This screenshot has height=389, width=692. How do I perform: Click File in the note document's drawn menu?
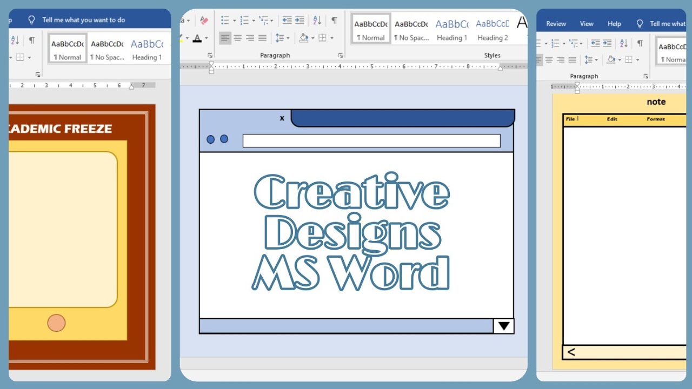coord(570,119)
